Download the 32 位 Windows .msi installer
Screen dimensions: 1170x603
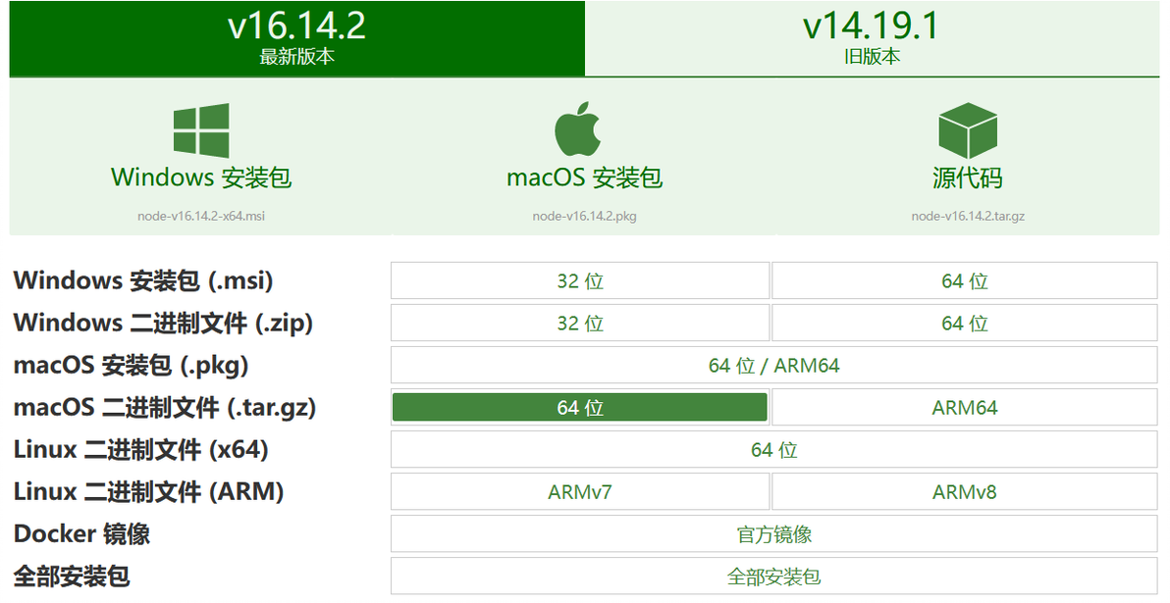(580, 281)
